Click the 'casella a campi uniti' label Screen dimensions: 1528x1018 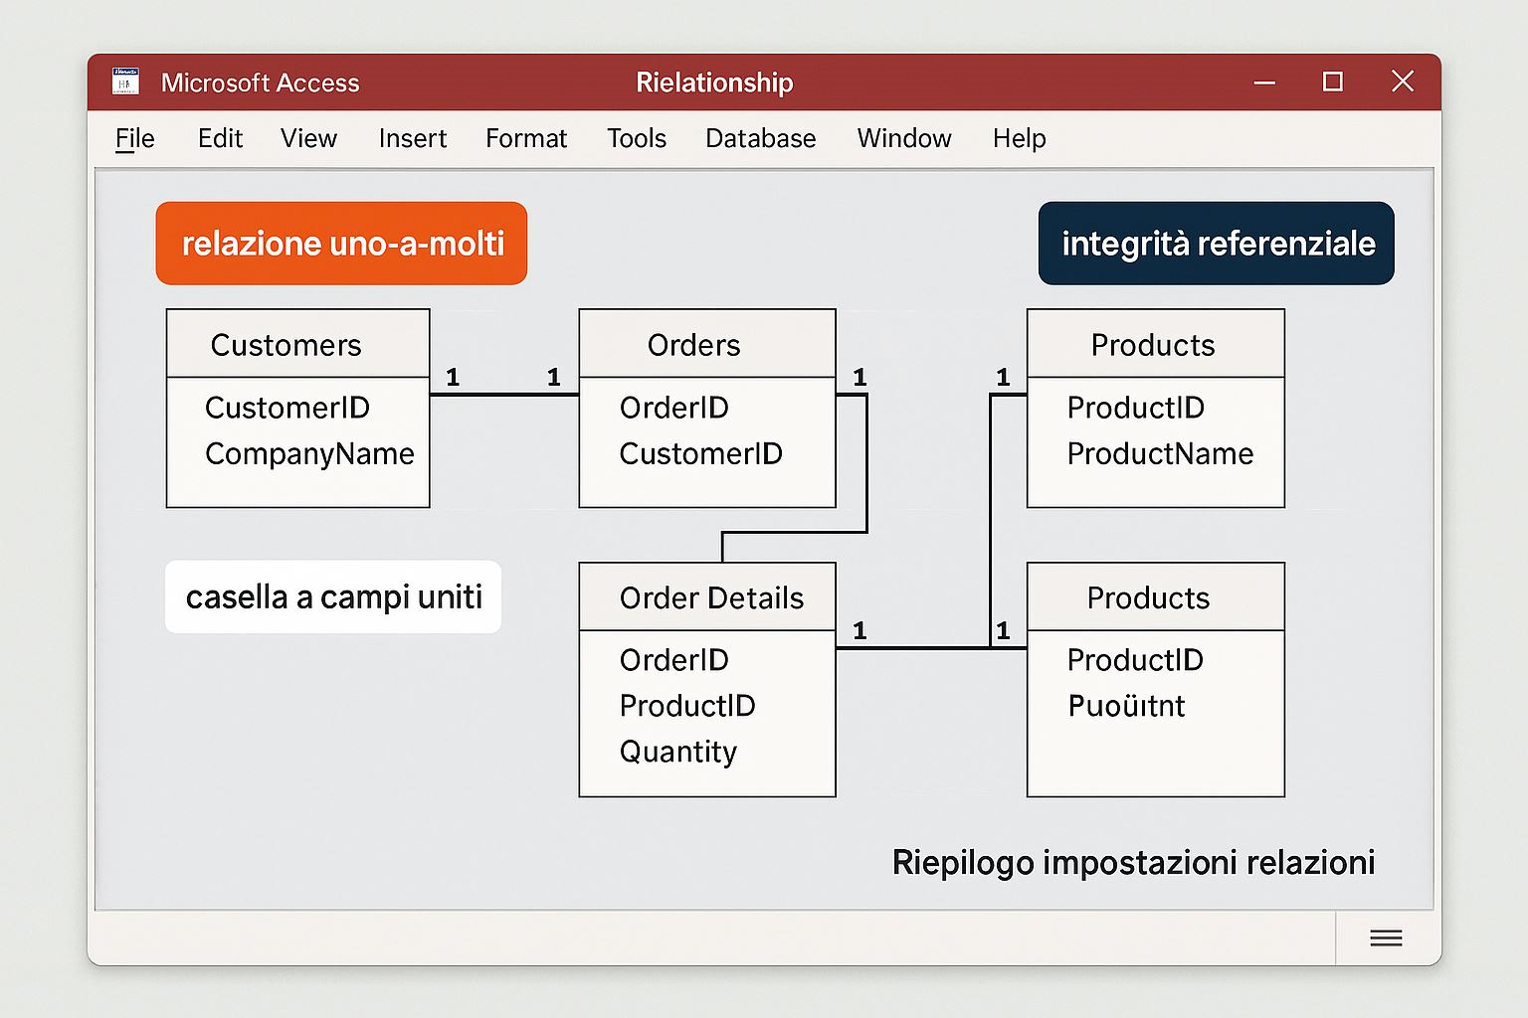333,596
